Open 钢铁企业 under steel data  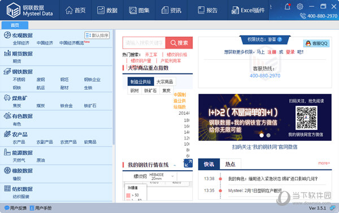(92, 79)
